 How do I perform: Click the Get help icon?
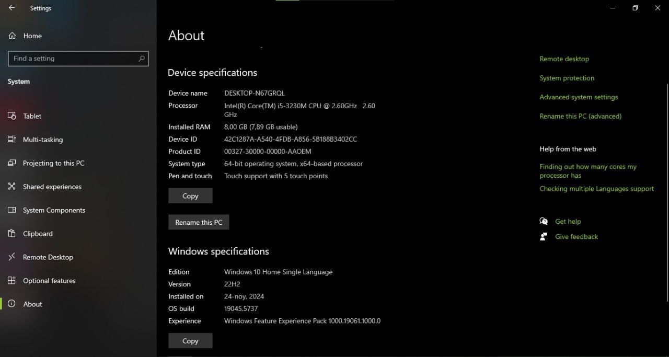544,221
